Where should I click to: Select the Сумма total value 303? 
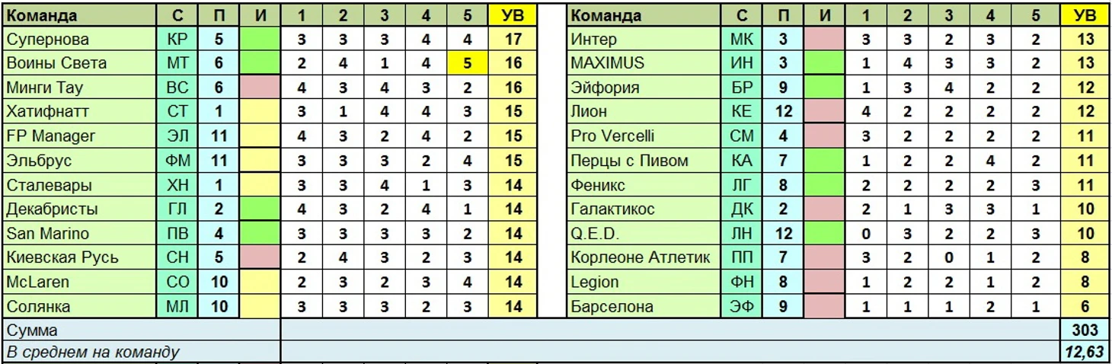1085,330
